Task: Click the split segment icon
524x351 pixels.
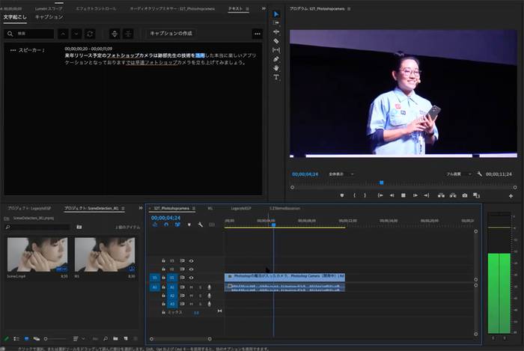Action: click(115, 34)
